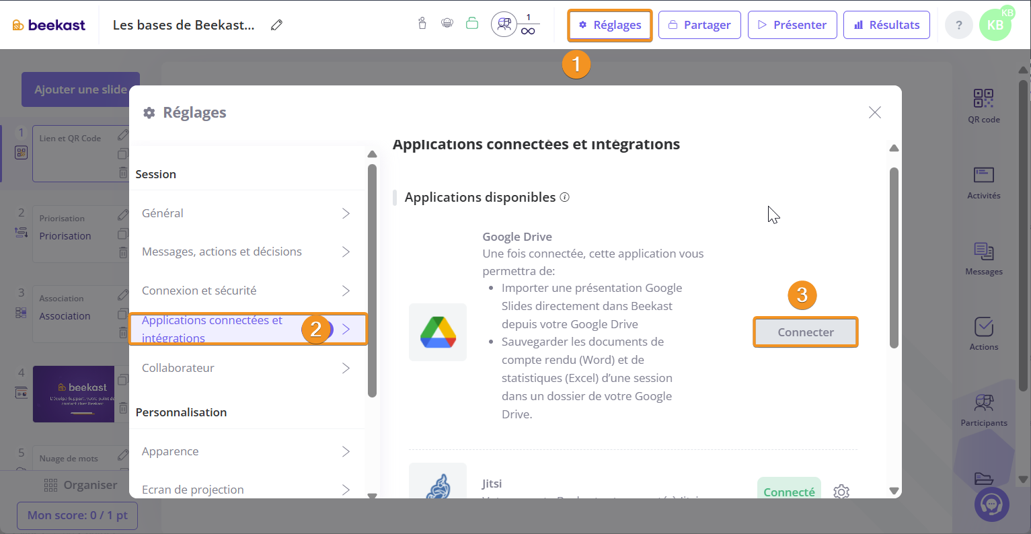Screen dimensions: 1031x534
Task: Open the Messages sidebar panel
Action: coord(984,258)
